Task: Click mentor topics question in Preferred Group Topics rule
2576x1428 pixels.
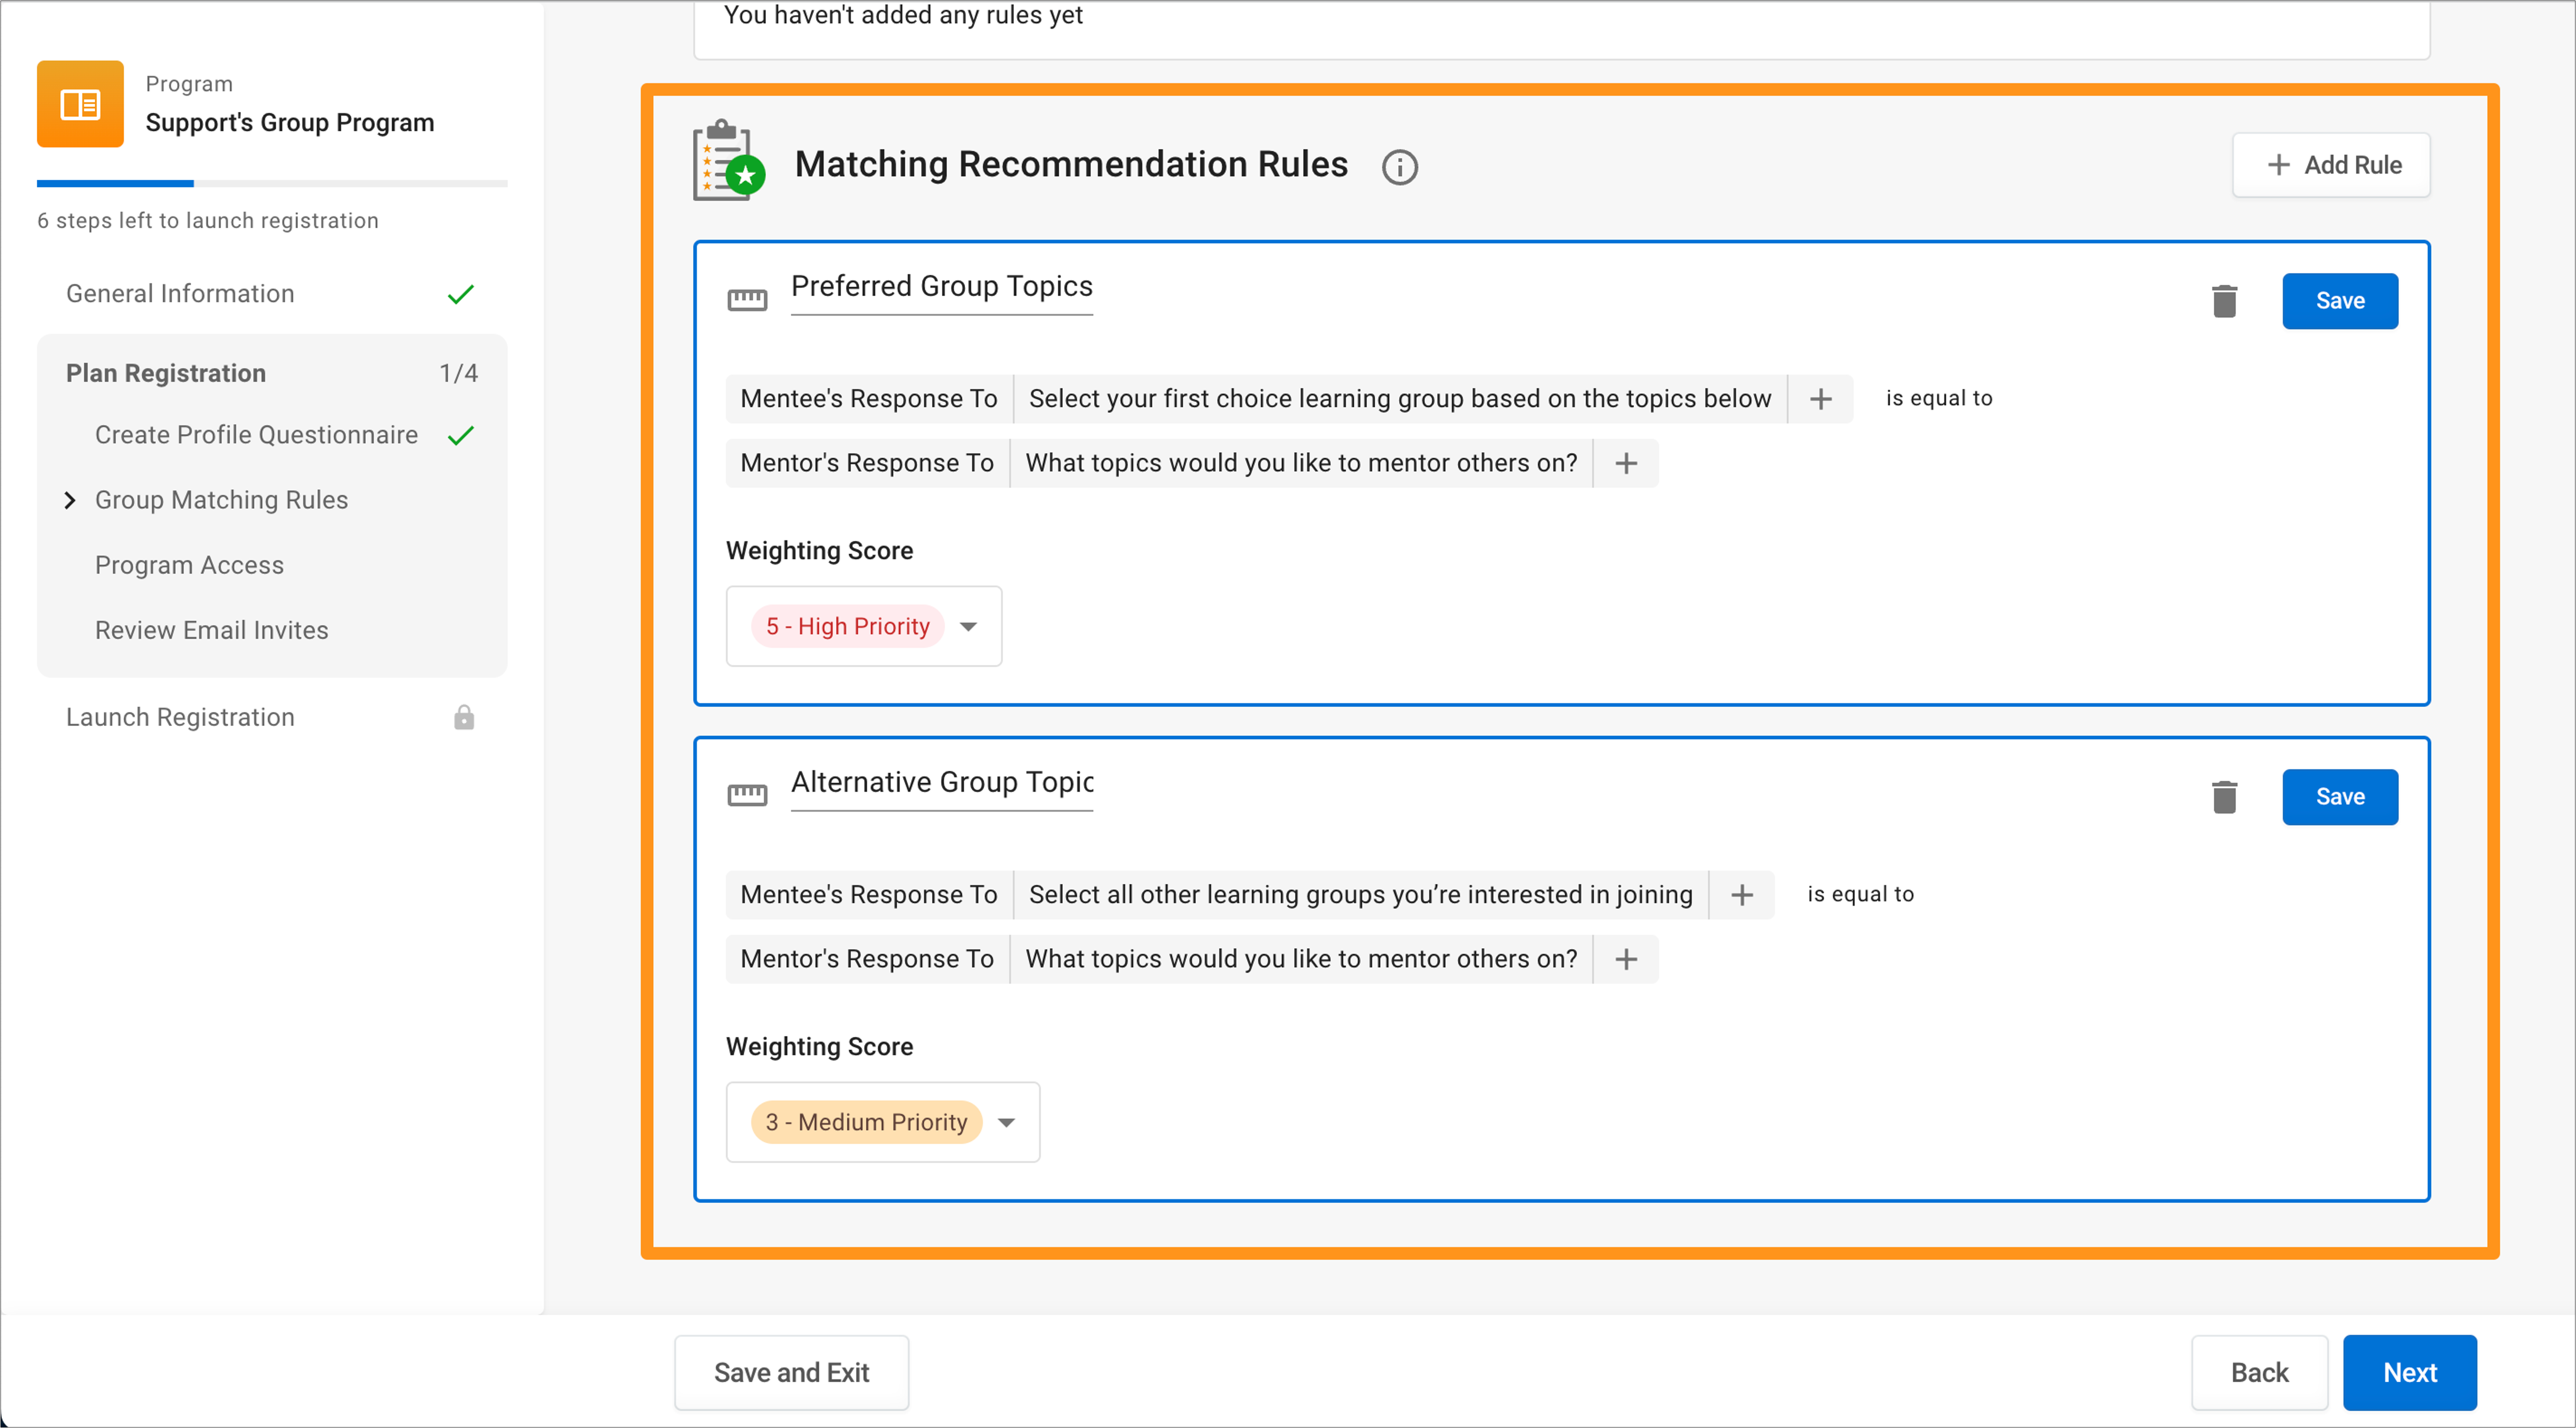Action: pyautogui.click(x=1301, y=463)
